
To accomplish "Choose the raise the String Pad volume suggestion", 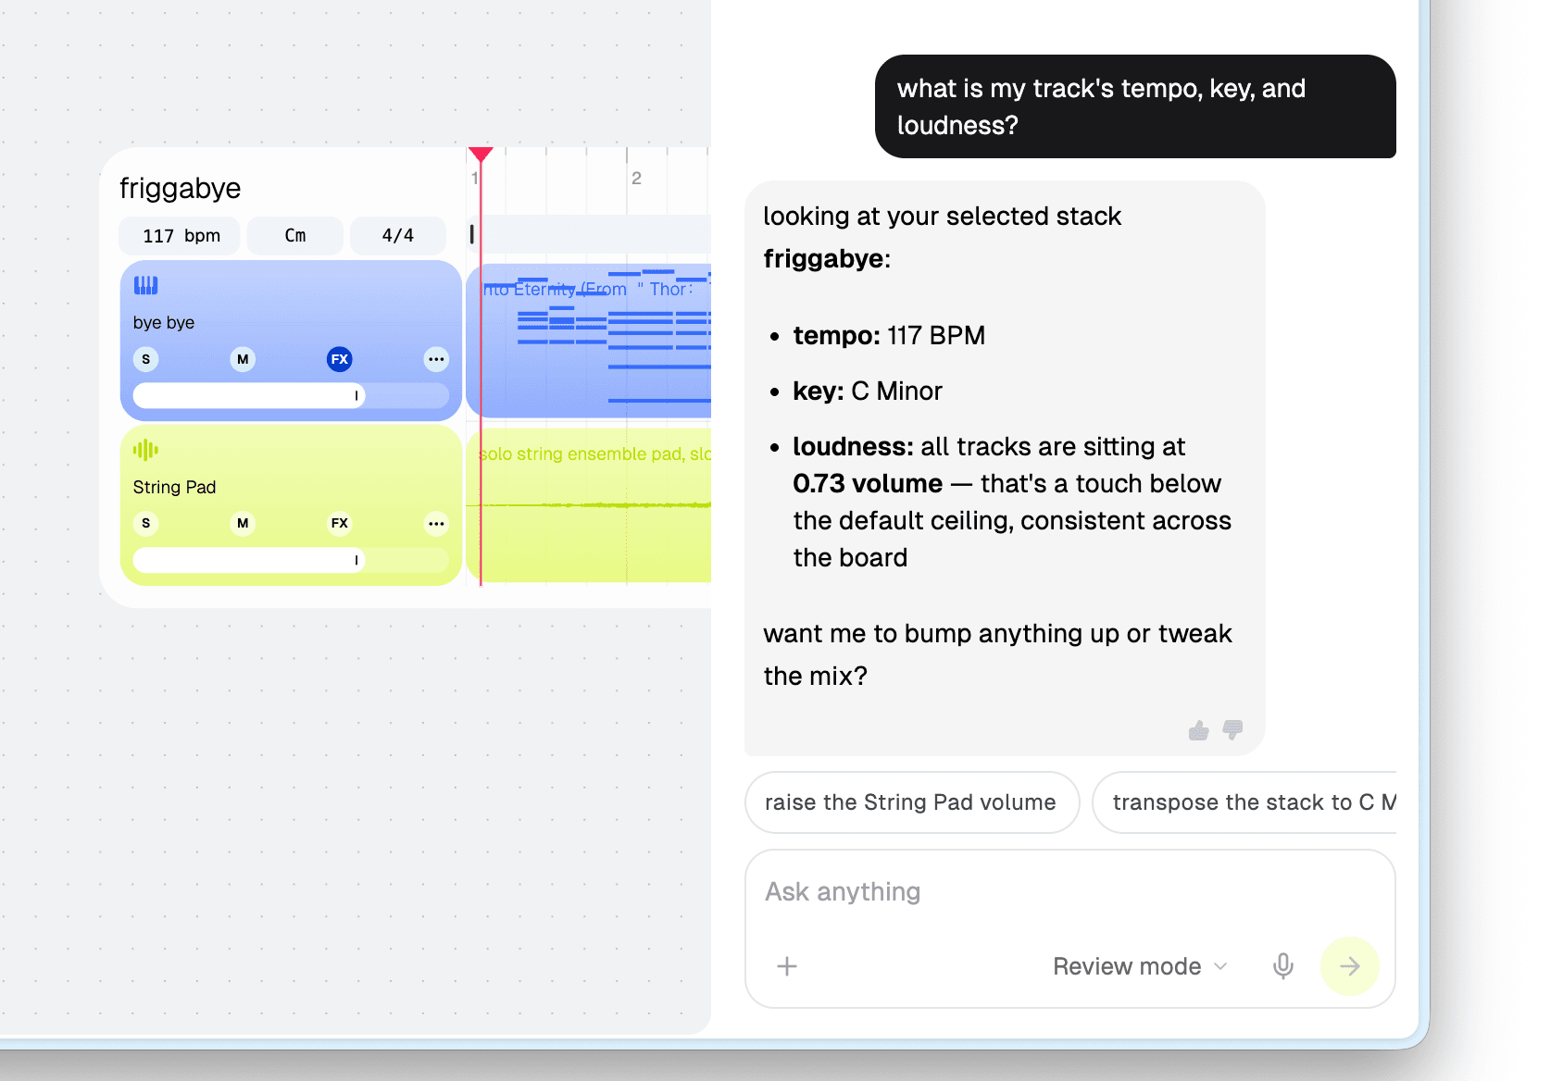I will pos(912,802).
